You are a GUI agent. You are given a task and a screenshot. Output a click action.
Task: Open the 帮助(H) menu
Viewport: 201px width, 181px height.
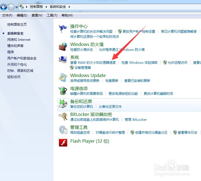67,15
